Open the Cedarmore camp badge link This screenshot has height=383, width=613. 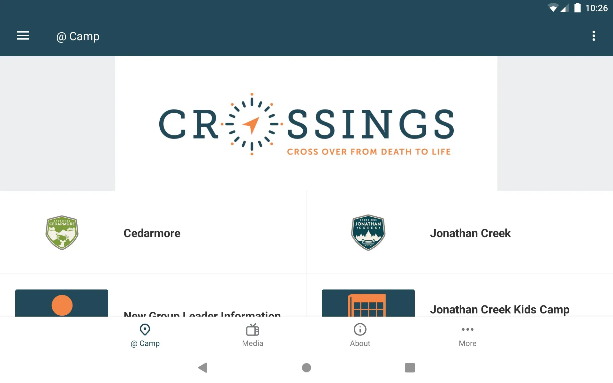click(x=61, y=233)
